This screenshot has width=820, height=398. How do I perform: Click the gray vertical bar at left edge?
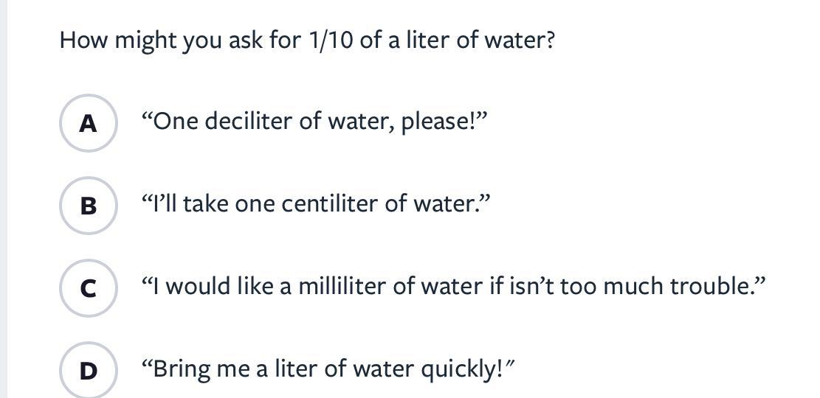point(3,199)
